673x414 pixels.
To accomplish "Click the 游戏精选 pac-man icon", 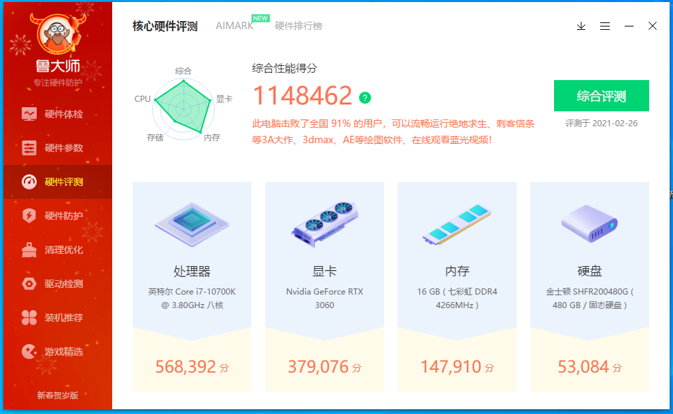I will tap(29, 352).
